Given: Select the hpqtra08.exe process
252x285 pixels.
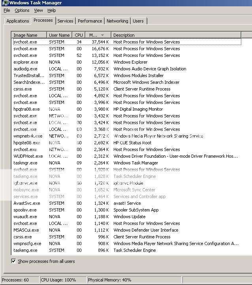Looking at the screenshot, I should 127,109.
